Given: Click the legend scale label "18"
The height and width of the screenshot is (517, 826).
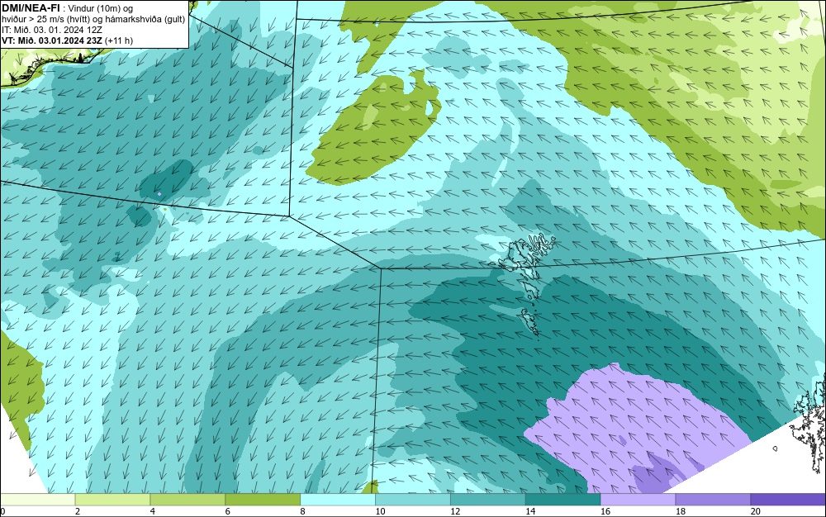Looking at the screenshot, I should point(680,511).
